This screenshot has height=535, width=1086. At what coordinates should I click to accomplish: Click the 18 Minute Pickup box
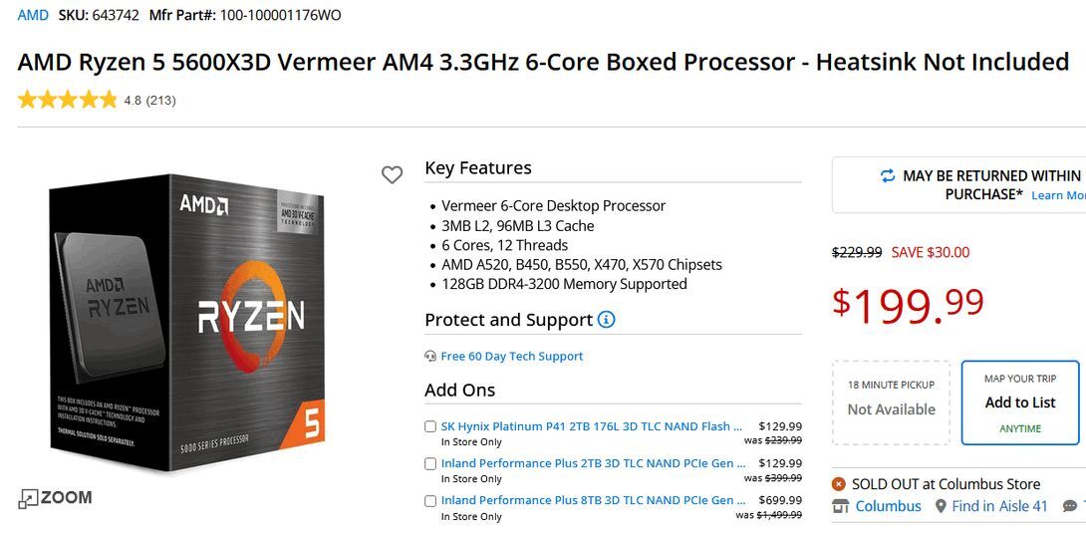[x=892, y=402]
